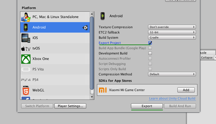Viewport: 216px width, 124px height.
Task: Select PC, Mac & Linux Standalone platform
Action: 55,17
